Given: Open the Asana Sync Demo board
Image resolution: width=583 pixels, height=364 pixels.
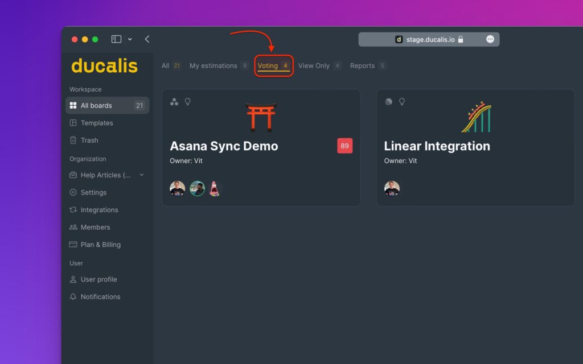Looking at the screenshot, I should [x=224, y=146].
